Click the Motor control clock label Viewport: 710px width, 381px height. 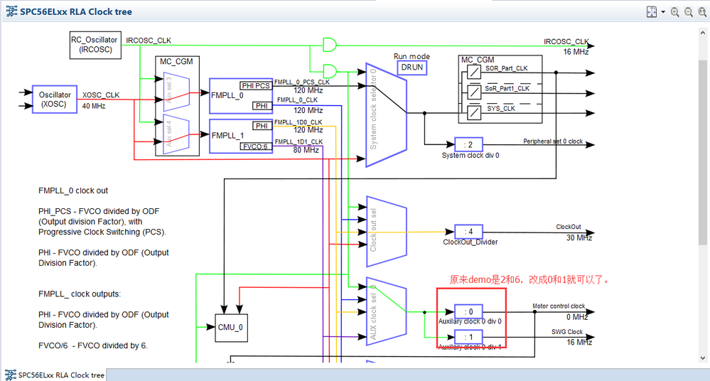559,306
